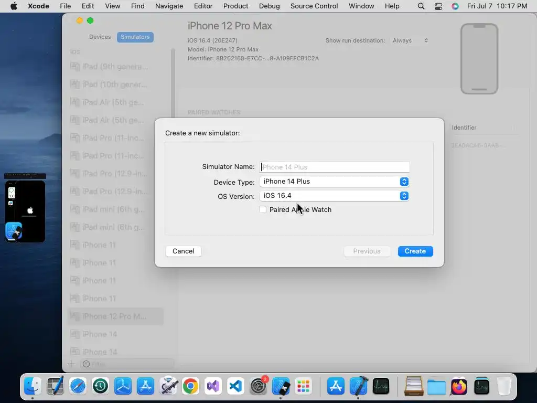Launch Safari from the dock
The image size is (537, 403).
pyautogui.click(x=78, y=386)
